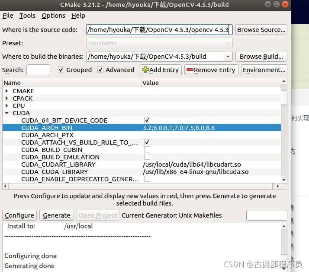
Task: Select the CUDA_ARCH_PTX row
Action: pos(142,135)
